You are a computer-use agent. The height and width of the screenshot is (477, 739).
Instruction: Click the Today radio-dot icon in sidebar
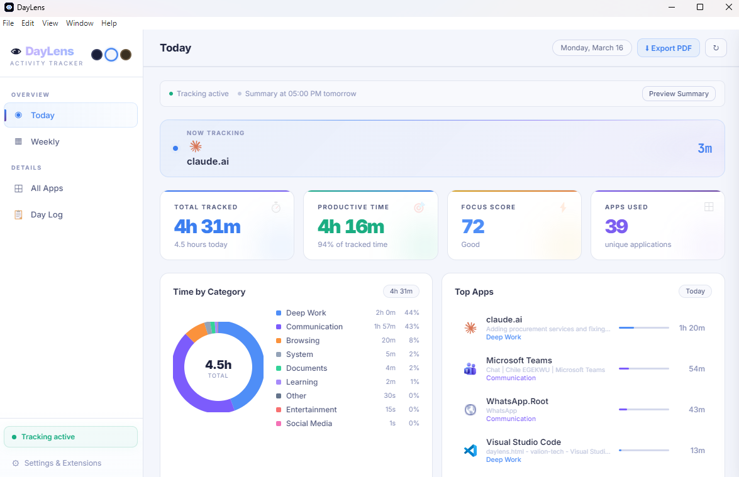pyautogui.click(x=18, y=116)
